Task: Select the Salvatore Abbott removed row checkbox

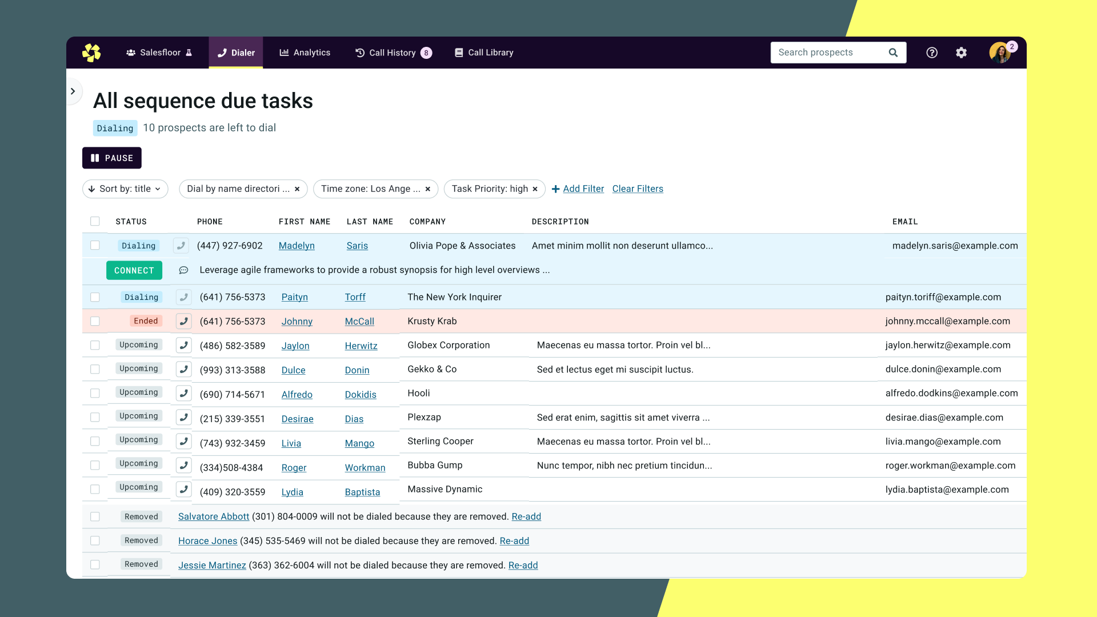Action: [x=95, y=516]
